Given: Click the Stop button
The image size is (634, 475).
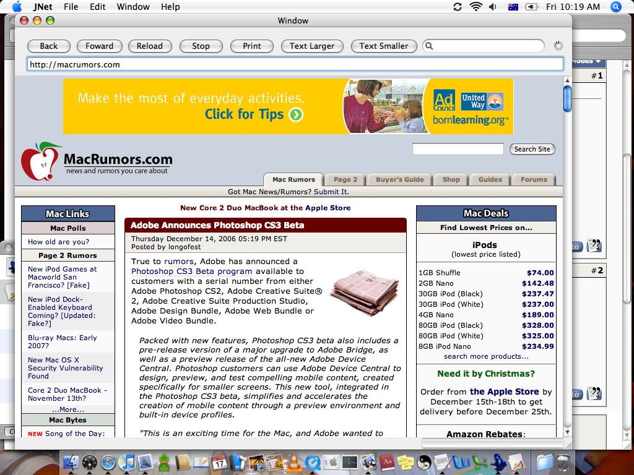Looking at the screenshot, I should click(201, 46).
